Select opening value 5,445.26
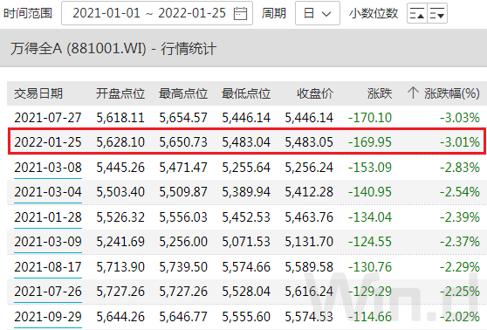 click(x=120, y=168)
